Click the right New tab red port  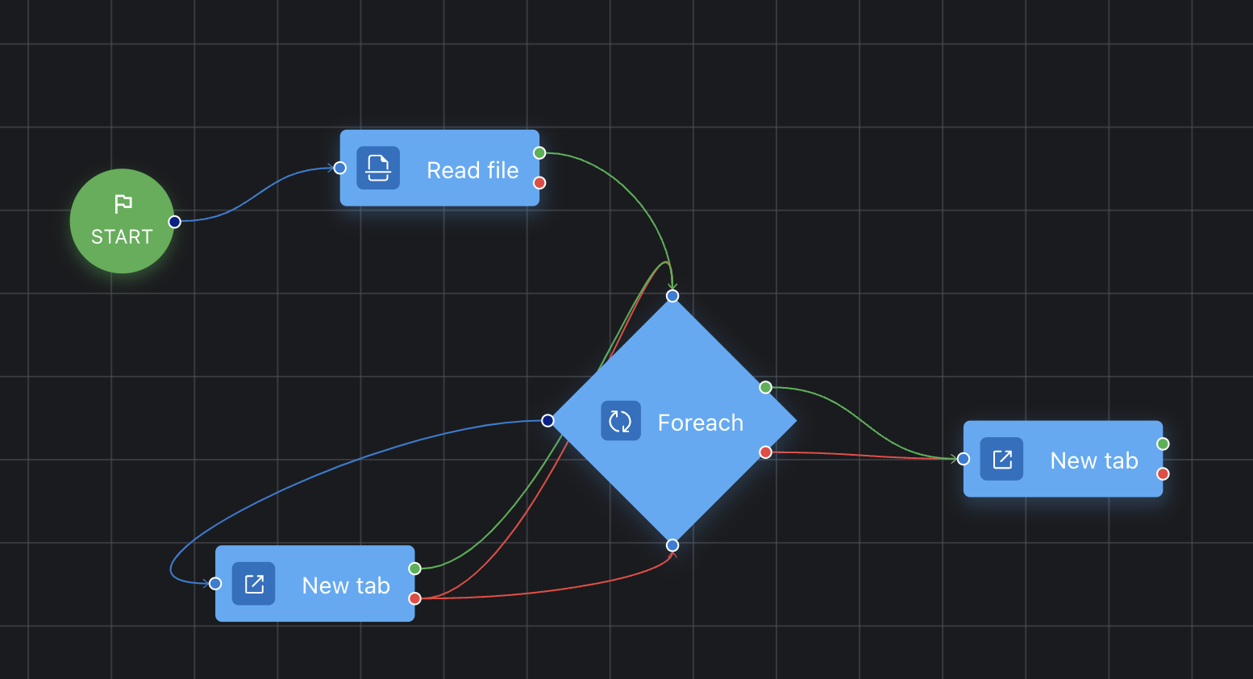[1163, 473]
